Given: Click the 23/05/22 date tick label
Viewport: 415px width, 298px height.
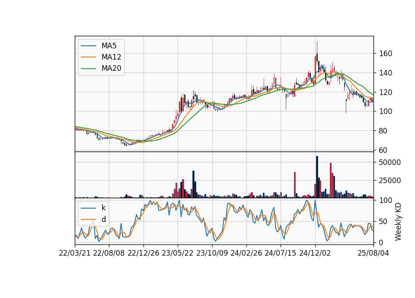Looking at the screenshot, I should tap(178, 253).
